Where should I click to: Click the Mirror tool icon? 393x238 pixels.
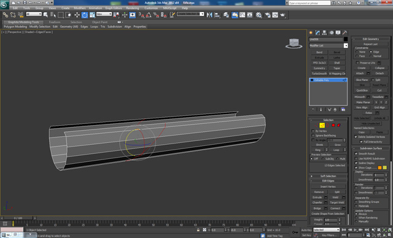coord(209,15)
